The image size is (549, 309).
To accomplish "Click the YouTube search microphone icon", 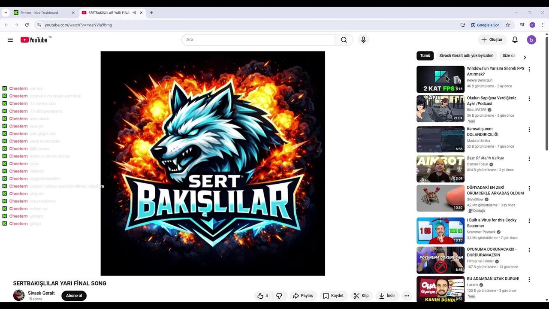I will pyautogui.click(x=363, y=39).
